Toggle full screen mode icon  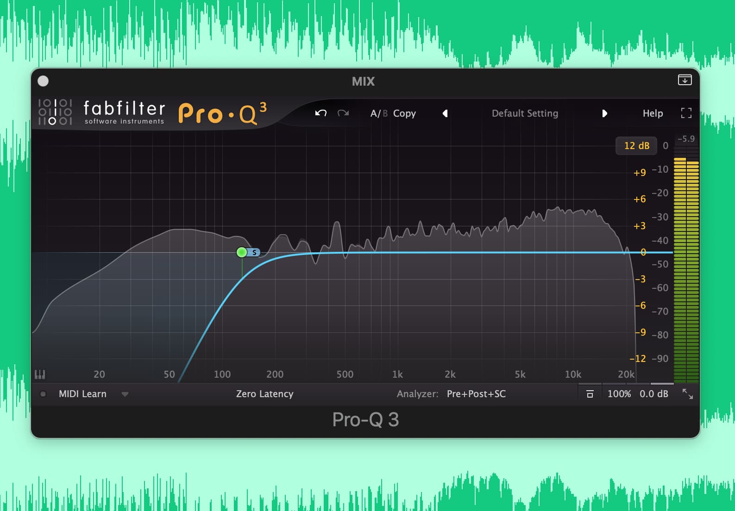click(686, 113)
